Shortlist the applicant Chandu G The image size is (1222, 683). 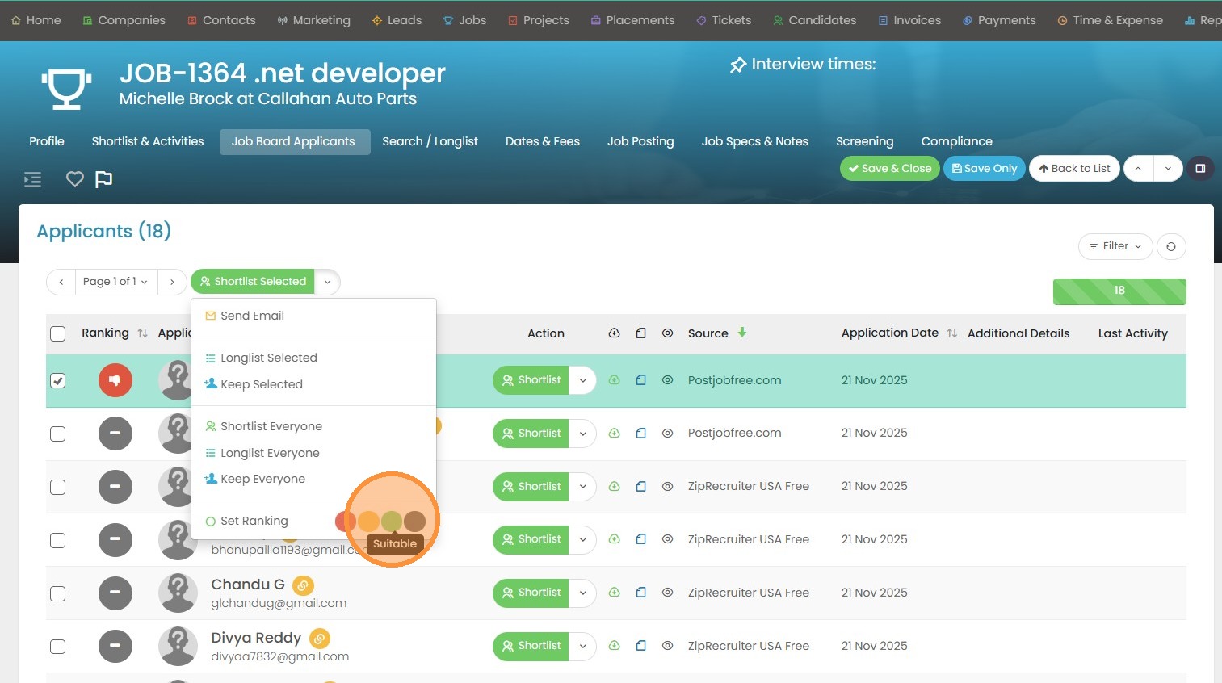pyautogui.click(x=531, y=593)
